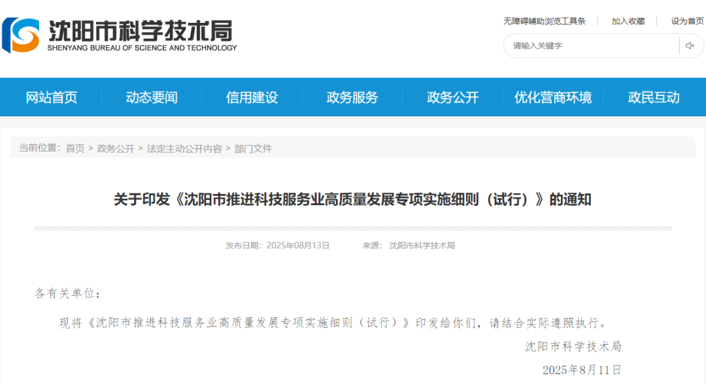Select 优化营商环境 in the navigation bar
The image size is (706, 384).
tap(555, 97)
